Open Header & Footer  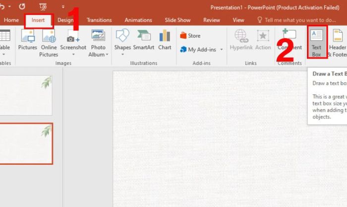pos(338,43)
